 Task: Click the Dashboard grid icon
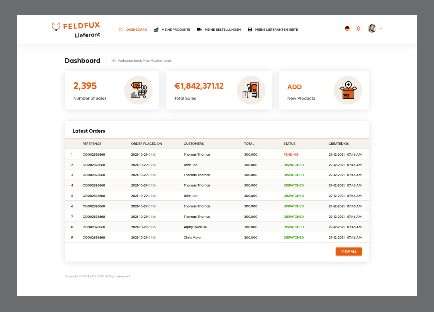point(121,29)
